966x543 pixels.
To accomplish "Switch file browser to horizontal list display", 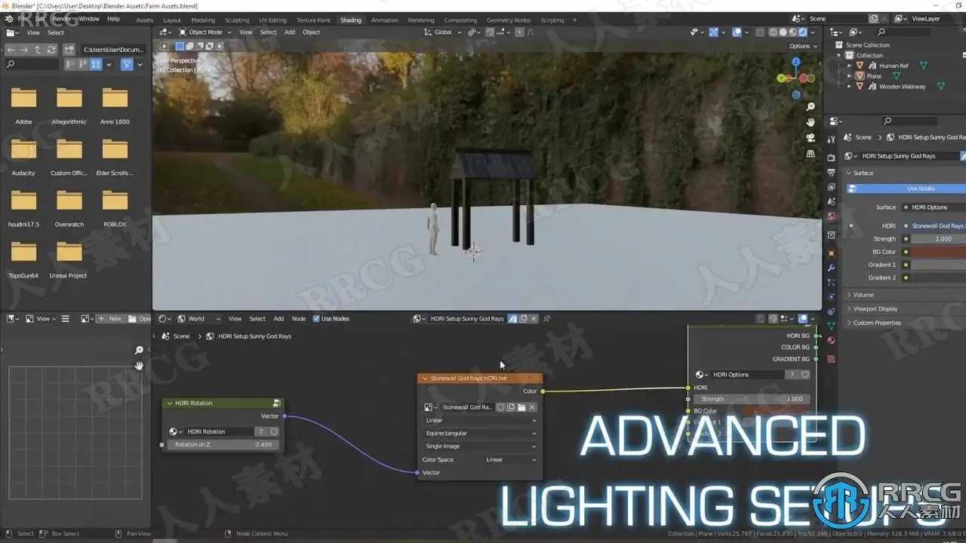I will [84, 65].
